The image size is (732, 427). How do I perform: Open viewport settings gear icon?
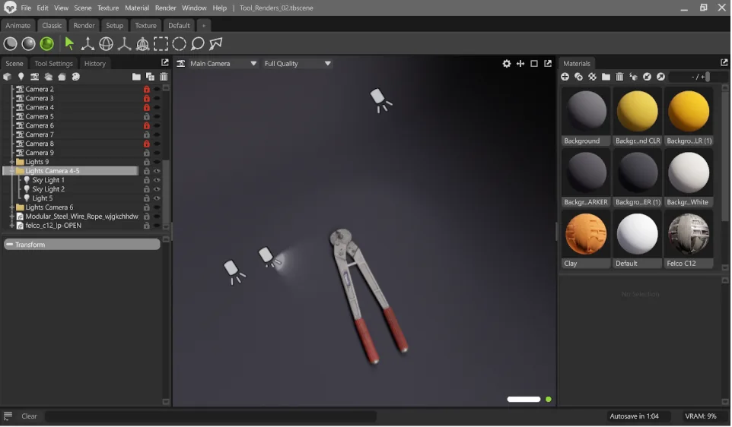coord(507,63)
